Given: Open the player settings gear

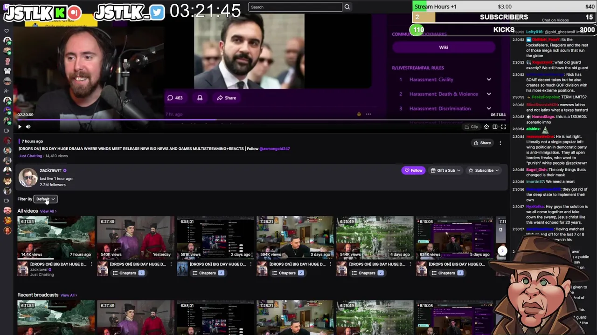Looking at the screenshot, I should tap(486, 127).
